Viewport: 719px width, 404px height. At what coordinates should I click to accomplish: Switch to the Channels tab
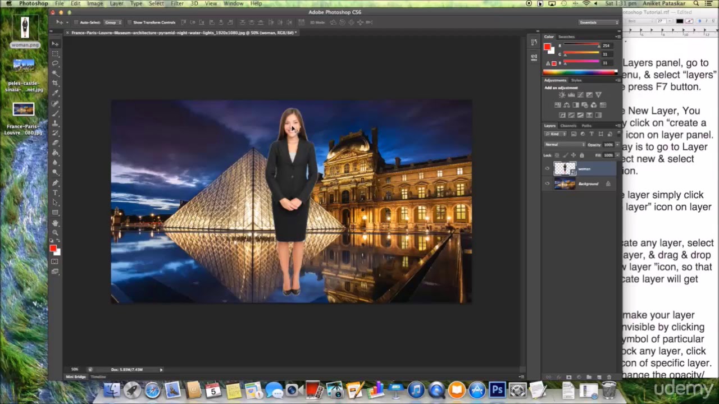(568, 126)
